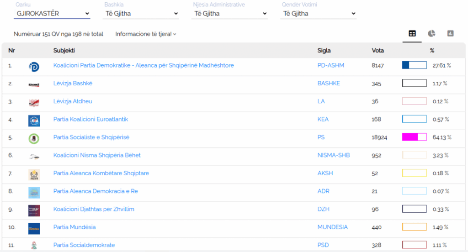
Task: Click the MUNDESIA sigla link
Action: coord(333,227)
